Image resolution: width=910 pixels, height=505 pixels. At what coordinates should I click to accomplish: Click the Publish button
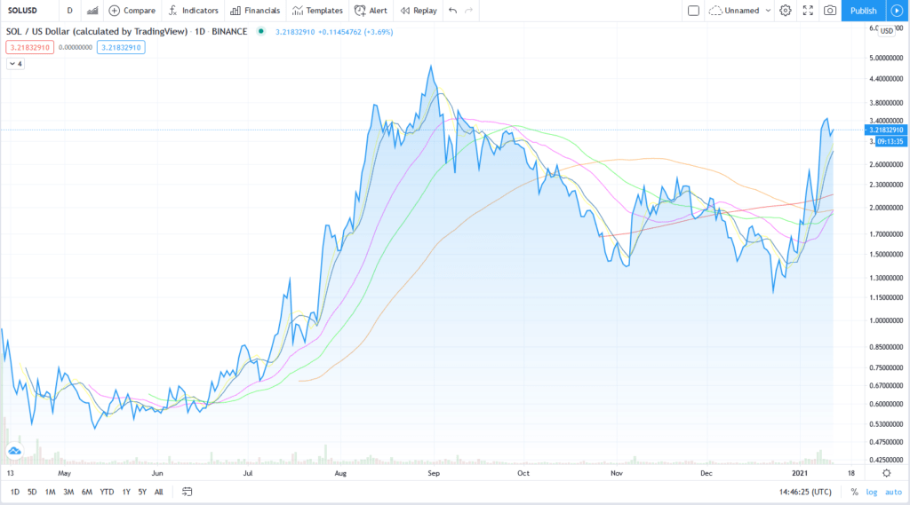tap(863, 11)
